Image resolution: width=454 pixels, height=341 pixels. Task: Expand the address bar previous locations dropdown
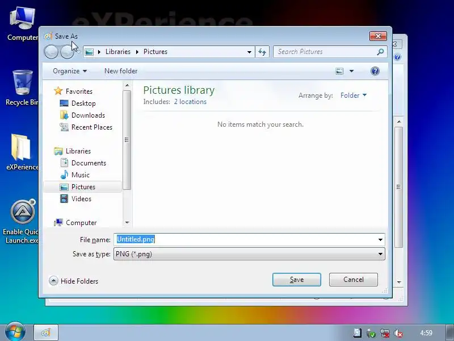[249, 52]
